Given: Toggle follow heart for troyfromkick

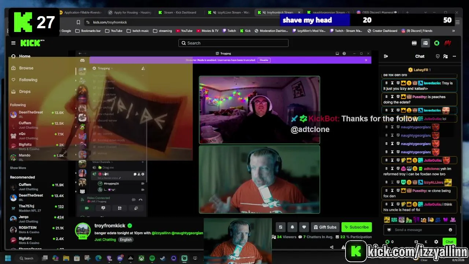Looking at the screenshot, I should 304,227.
